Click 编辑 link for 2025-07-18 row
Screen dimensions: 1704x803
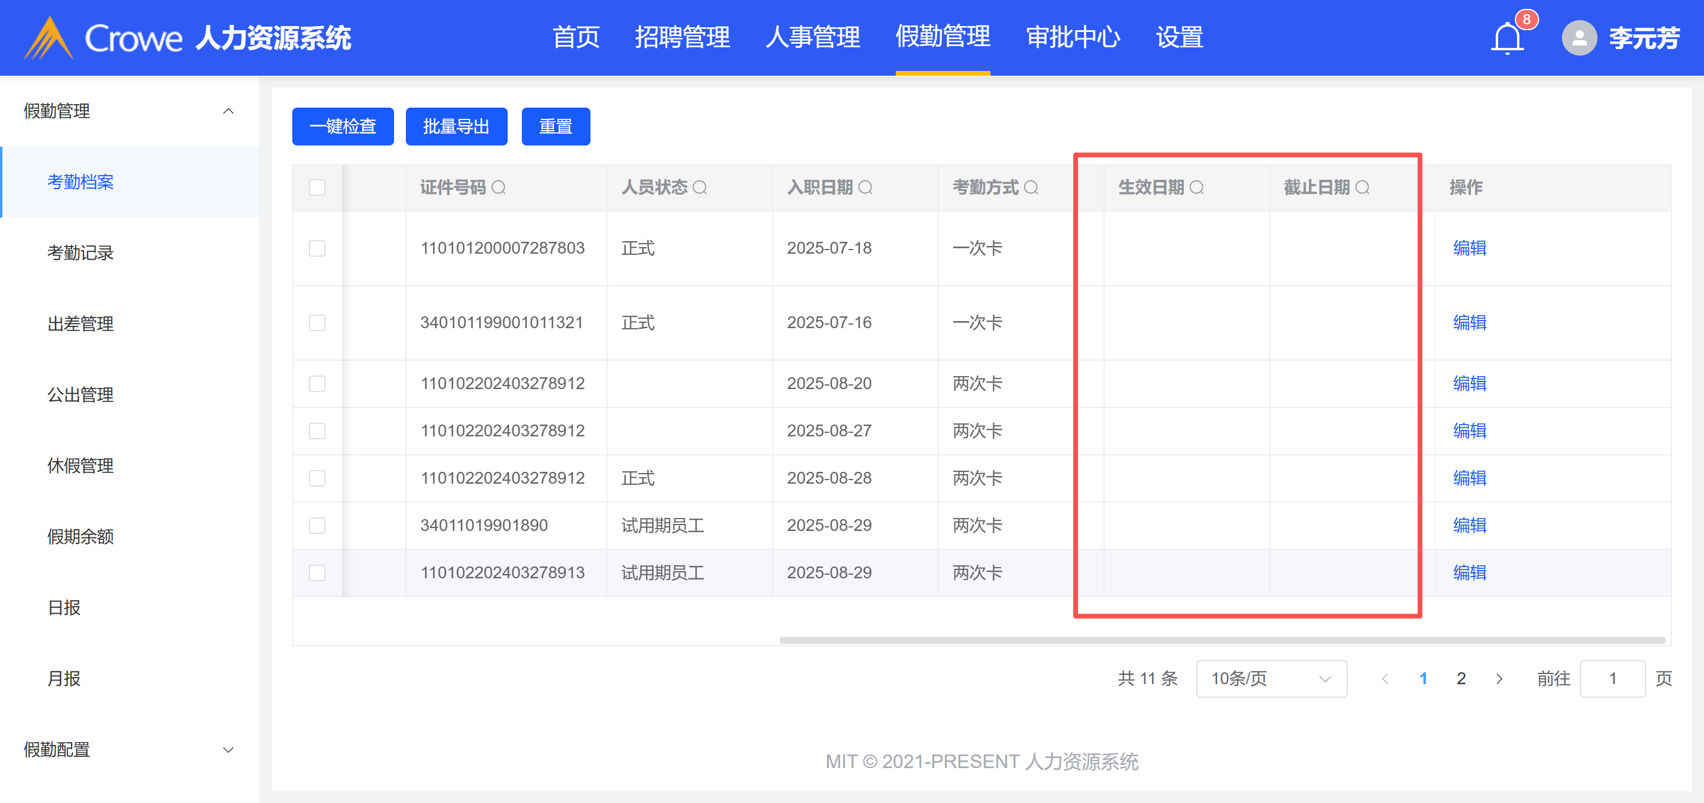pyautogui.click(x=1469, y=248)
